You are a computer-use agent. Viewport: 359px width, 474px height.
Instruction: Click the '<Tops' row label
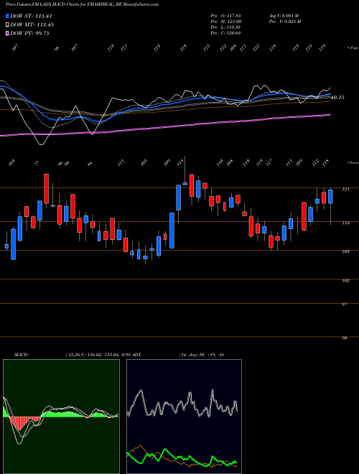[x=353, y=48]
